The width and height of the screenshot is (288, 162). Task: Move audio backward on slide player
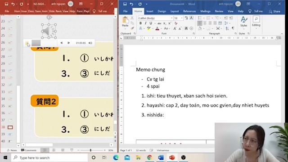point(62,43)
